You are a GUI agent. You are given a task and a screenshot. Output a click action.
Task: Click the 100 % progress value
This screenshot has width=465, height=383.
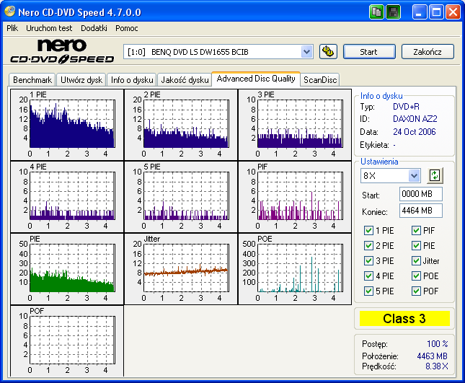437,344
